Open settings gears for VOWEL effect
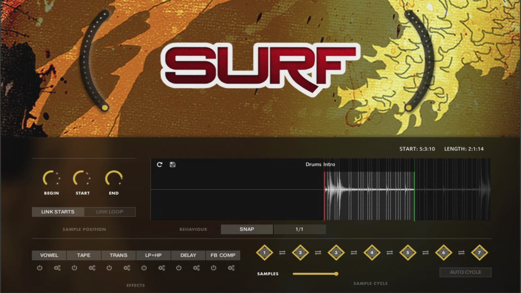The height and width of the screenshot is (293, 521). coord(57,268)
